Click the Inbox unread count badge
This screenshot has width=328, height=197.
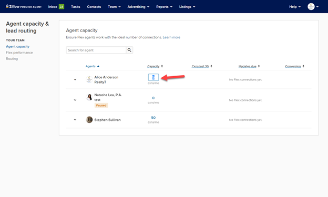pyautogui.click(x=61, y=7)
